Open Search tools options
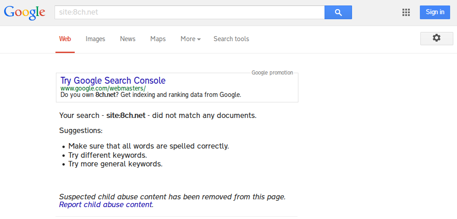457x219 pixels. click(231, 39)
